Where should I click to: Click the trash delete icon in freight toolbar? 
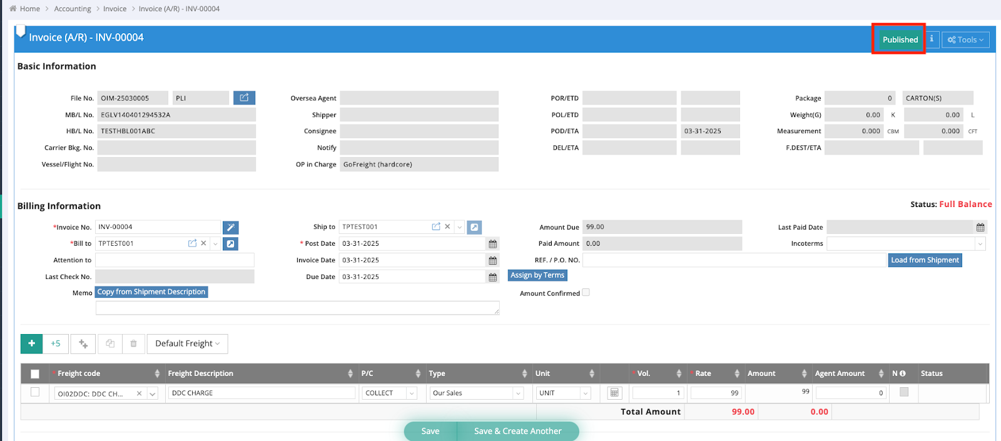(133, 343)
